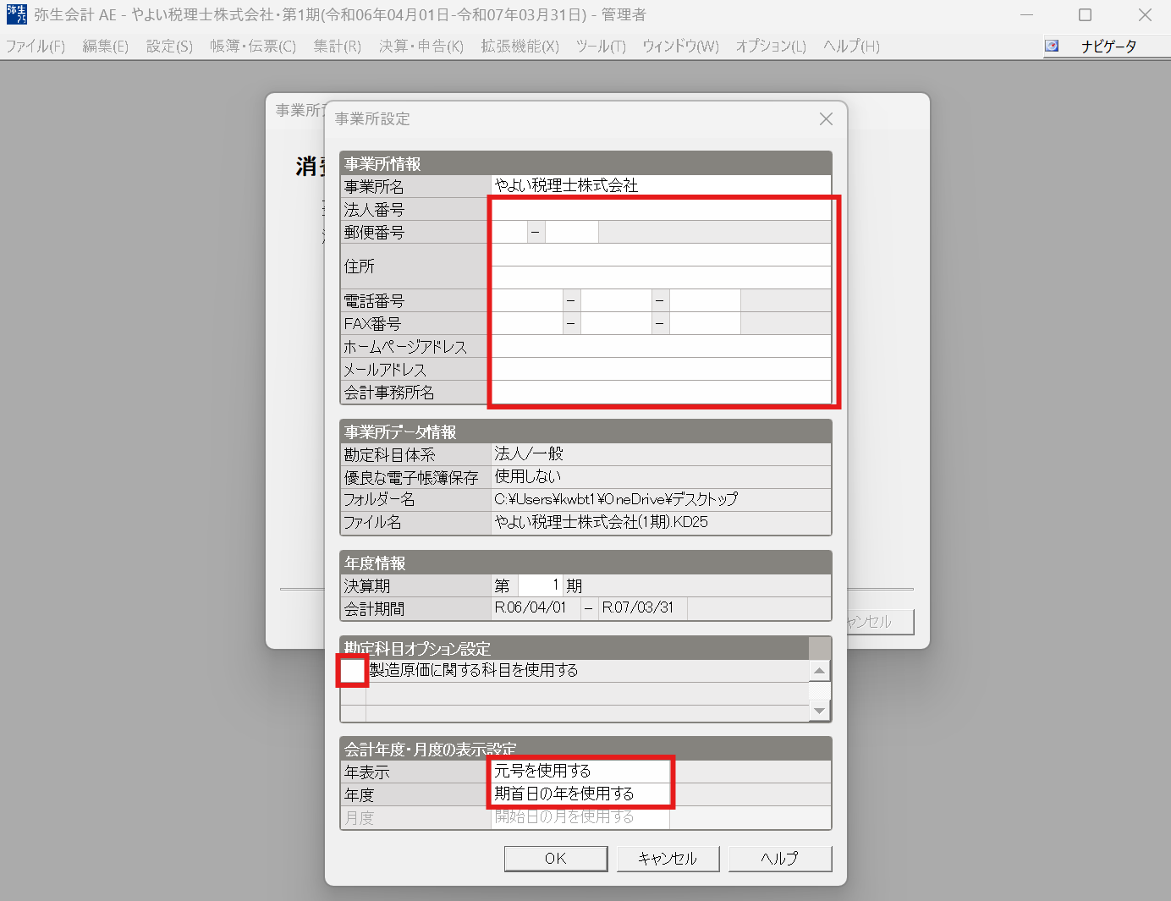Click the last FAX番号 input box

pos(705,323)
